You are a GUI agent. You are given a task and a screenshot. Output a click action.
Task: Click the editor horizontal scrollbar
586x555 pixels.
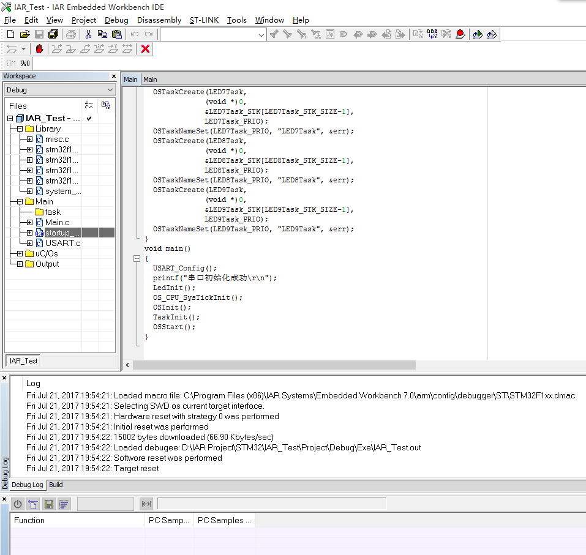[x=274, y=365]
